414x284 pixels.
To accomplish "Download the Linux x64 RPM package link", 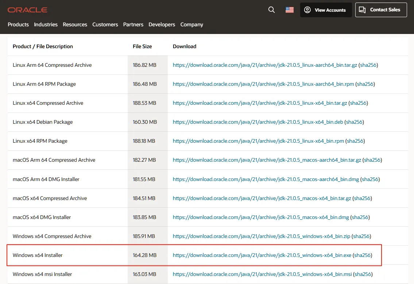I will [x=258, y=141].
